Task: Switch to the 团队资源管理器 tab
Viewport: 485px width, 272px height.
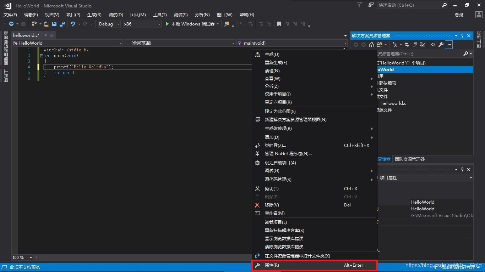Action: [x=410, y=159]
